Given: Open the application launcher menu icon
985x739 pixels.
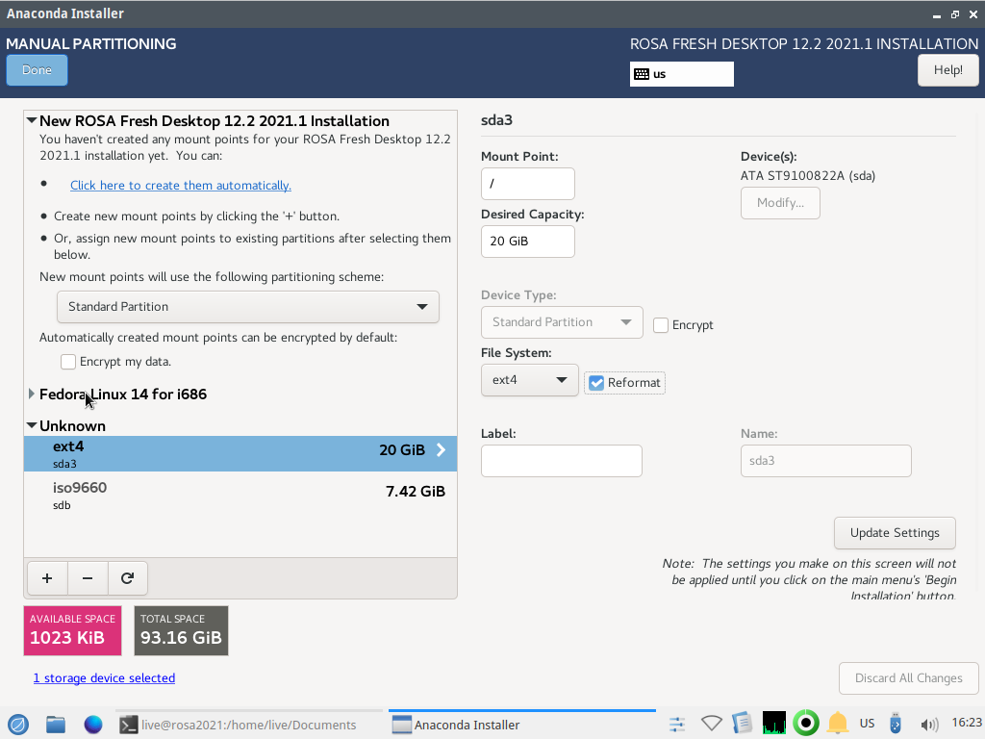Looking at the screenshot, I should [x=18, y=725].
